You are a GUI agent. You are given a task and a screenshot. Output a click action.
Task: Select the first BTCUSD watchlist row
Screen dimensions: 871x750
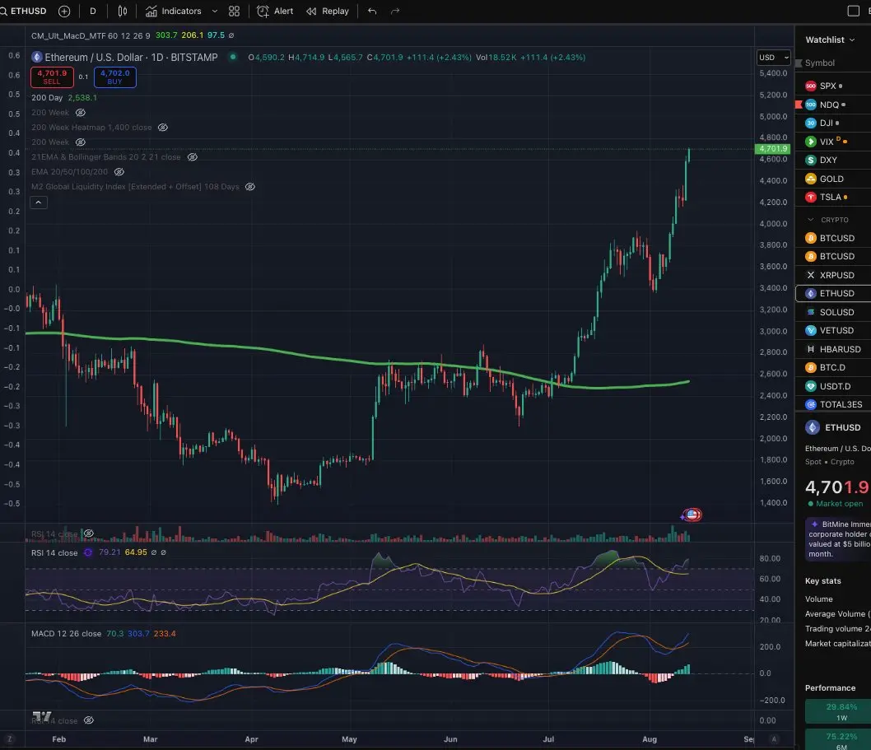coord(833,238)
